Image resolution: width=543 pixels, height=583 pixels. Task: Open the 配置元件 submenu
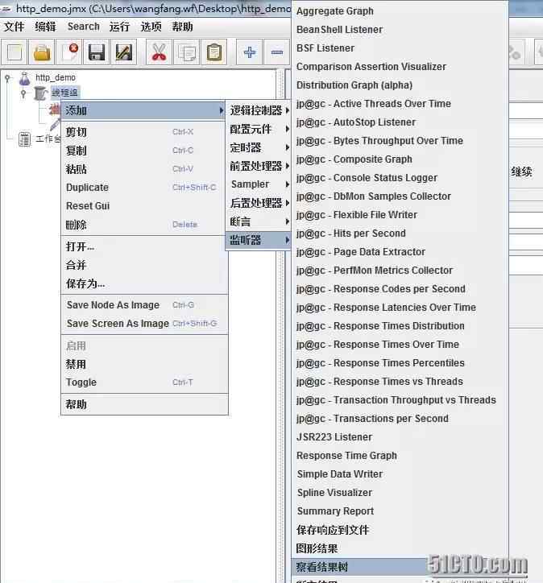tap(258, 129)
